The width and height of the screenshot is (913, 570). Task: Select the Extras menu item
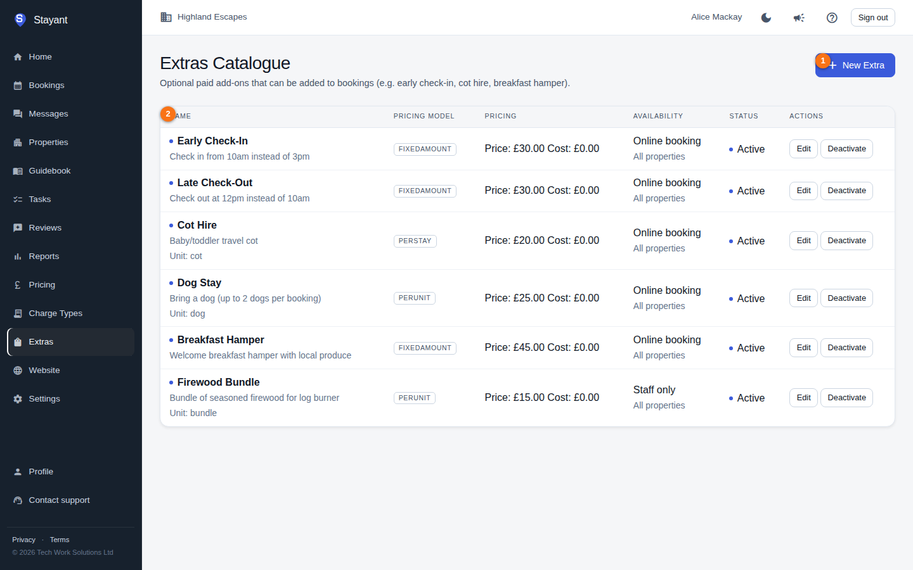click(71, 342)
